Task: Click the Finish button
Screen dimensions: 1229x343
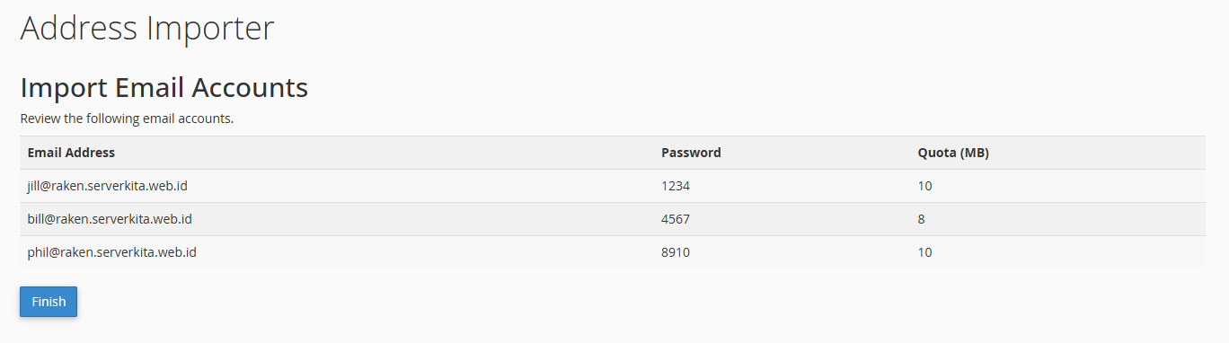Action: pyautogui.click(x=49, y=302)
